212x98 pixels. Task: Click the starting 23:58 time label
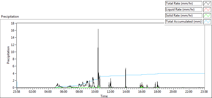point(17,92)
